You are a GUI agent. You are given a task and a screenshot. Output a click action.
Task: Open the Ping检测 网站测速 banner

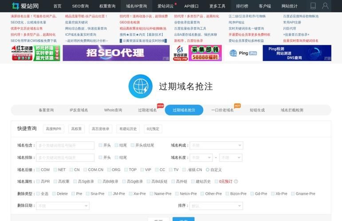(x=297, y=53)
